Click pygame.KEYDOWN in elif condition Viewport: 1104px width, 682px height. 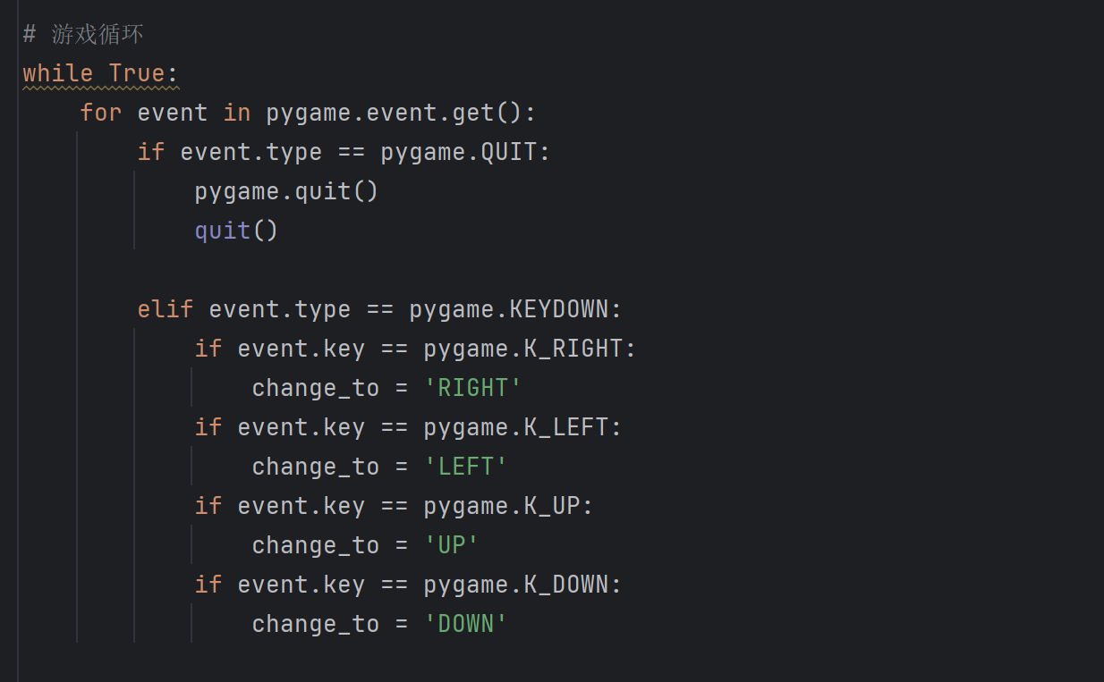(509, 309)
